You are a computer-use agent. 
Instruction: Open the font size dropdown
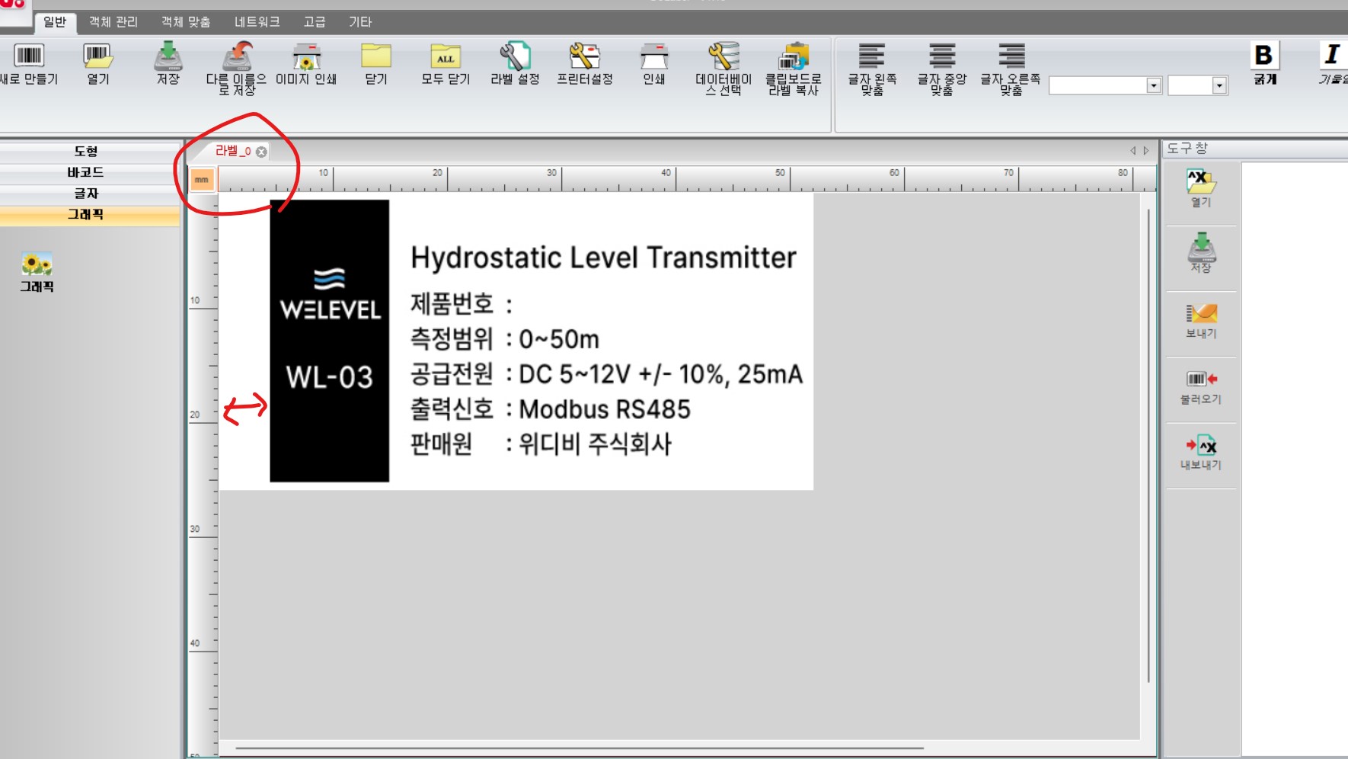coord(1219,85)
